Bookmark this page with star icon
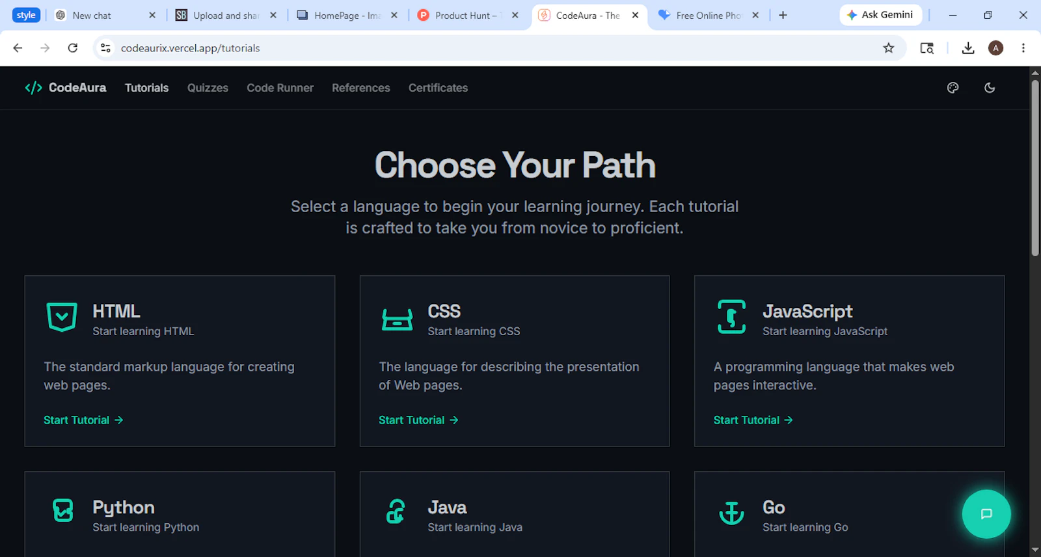Image resolution: width=1041 pixels, height=557 pixels. click(x=889, y=48)
